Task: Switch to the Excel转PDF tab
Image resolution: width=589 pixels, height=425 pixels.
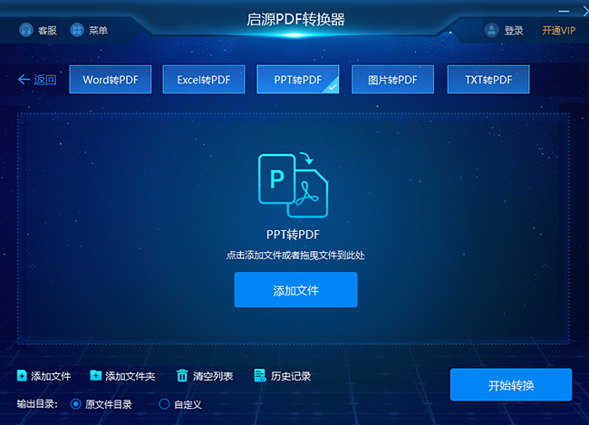Action: [204, 79]
